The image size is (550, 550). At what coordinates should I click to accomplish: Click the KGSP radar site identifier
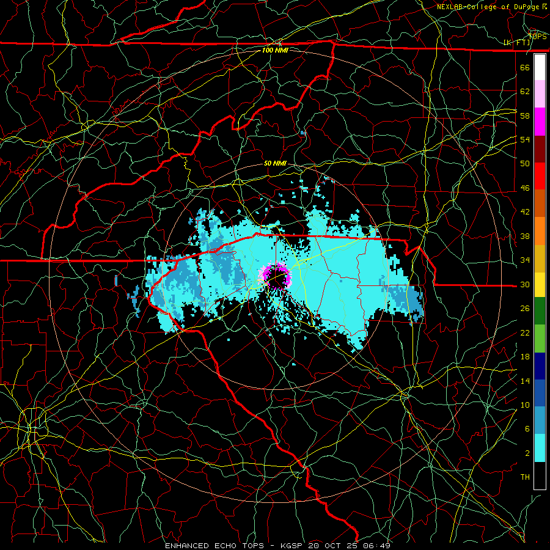[292, 546]
